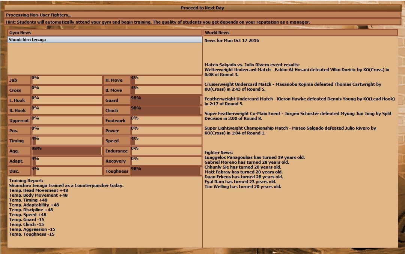Click the Proceed to Next Day button

tap(202, 8)
